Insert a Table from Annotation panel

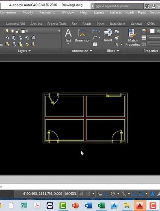point(95,44)
